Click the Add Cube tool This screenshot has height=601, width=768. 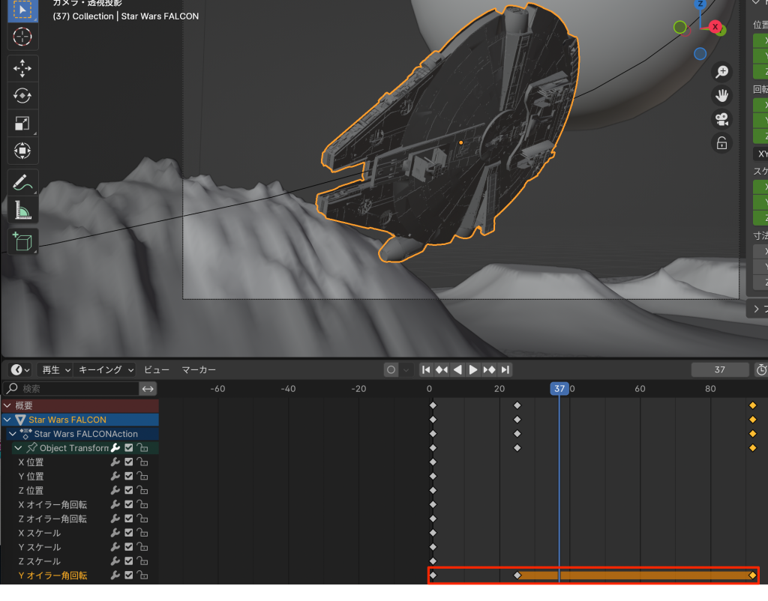pyautogui.click(x=22, y=241)
